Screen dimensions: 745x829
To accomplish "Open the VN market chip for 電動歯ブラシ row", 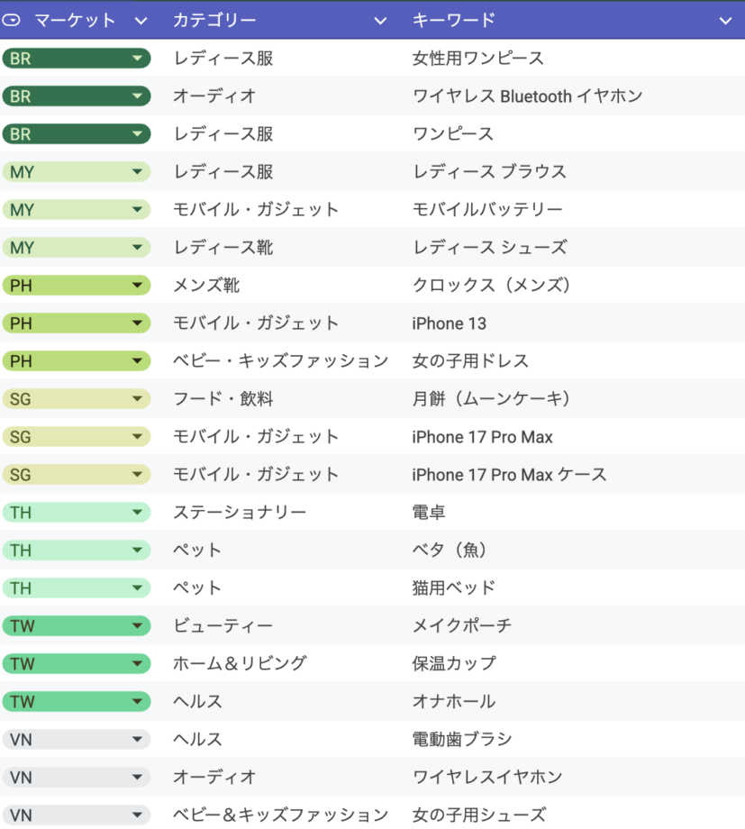I will (76, 740).
